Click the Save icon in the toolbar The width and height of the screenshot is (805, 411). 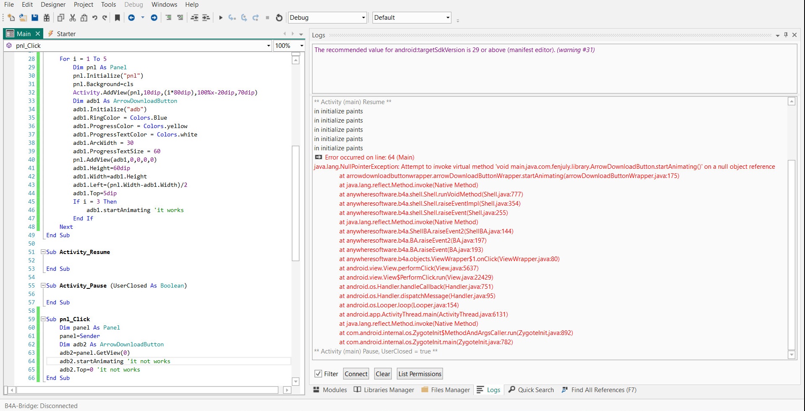(35, 18)
